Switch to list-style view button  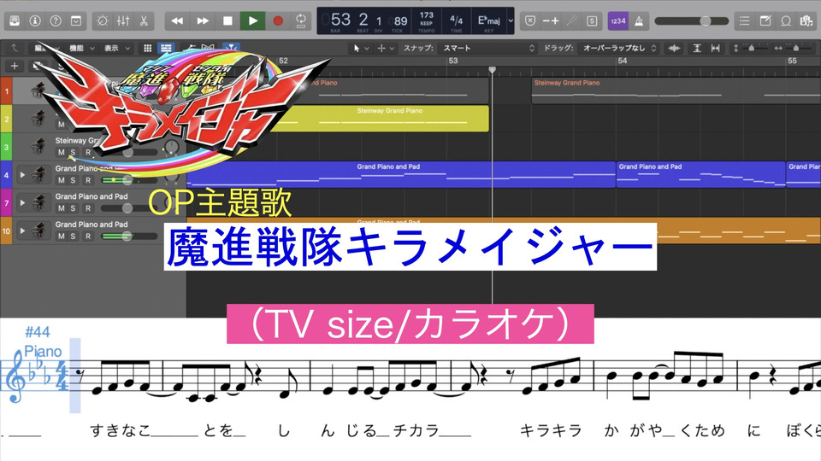tap(166, 48)
